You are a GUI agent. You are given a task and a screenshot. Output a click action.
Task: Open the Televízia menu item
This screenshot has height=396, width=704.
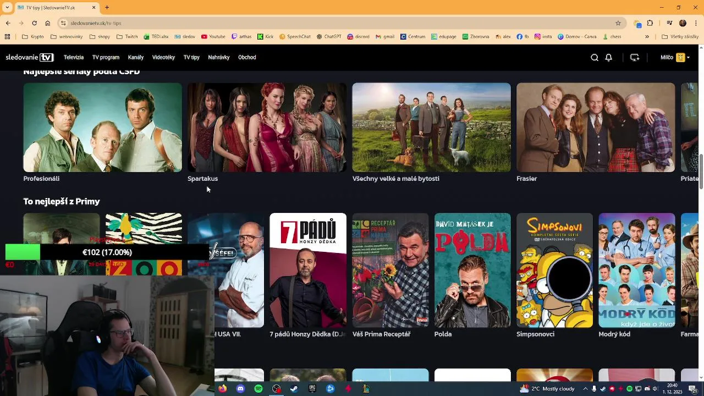point(74,57)
